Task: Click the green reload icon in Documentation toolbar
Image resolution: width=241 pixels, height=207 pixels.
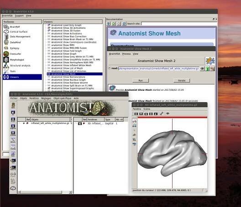Action: tap(114, 24)
